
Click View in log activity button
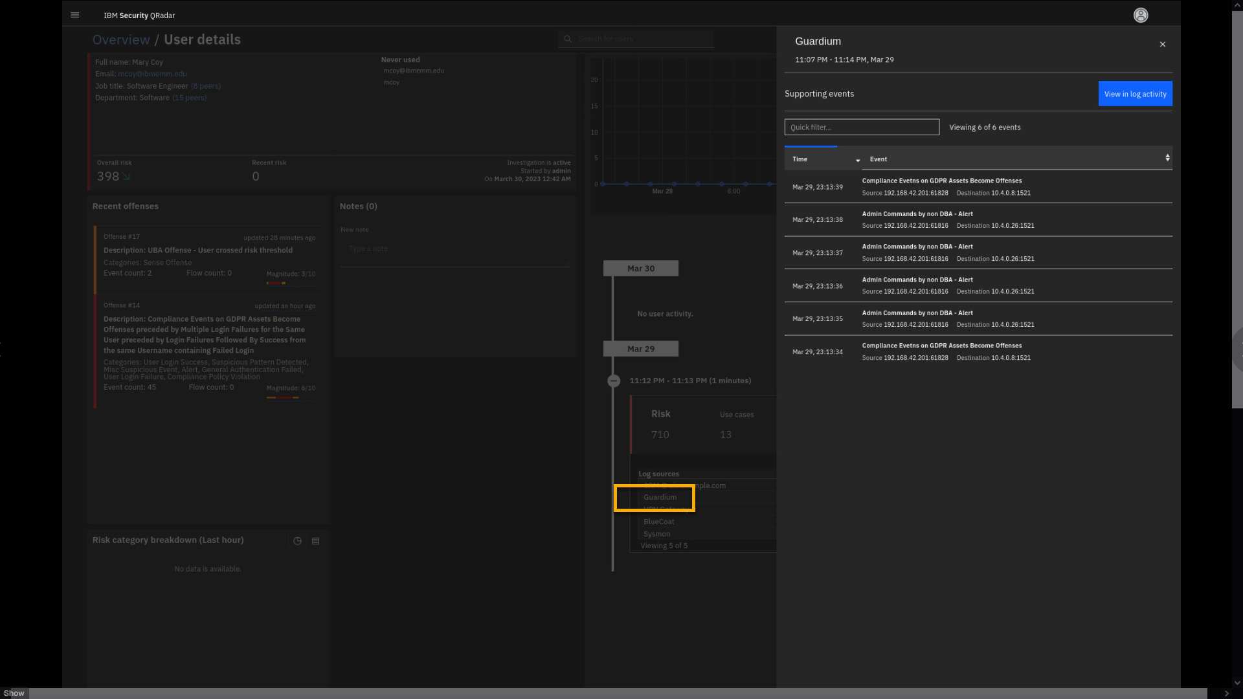pos(1135,94)
